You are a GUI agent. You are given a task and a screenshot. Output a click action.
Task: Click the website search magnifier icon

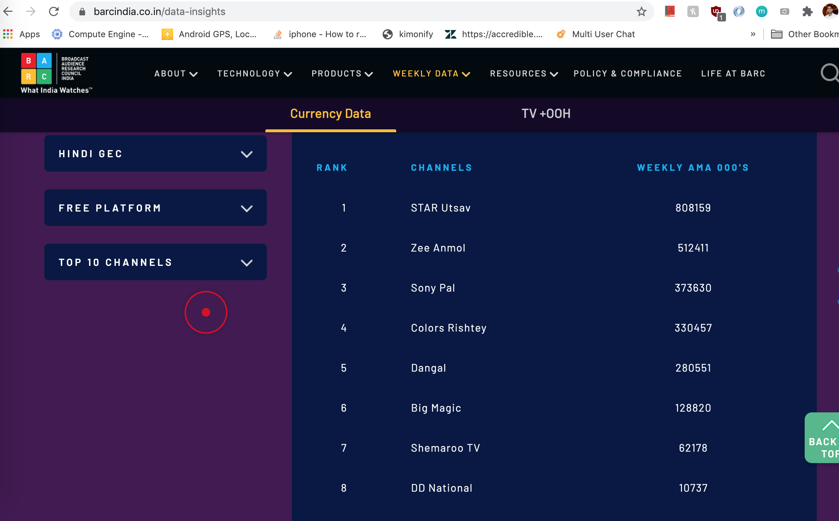pos(829,73)
